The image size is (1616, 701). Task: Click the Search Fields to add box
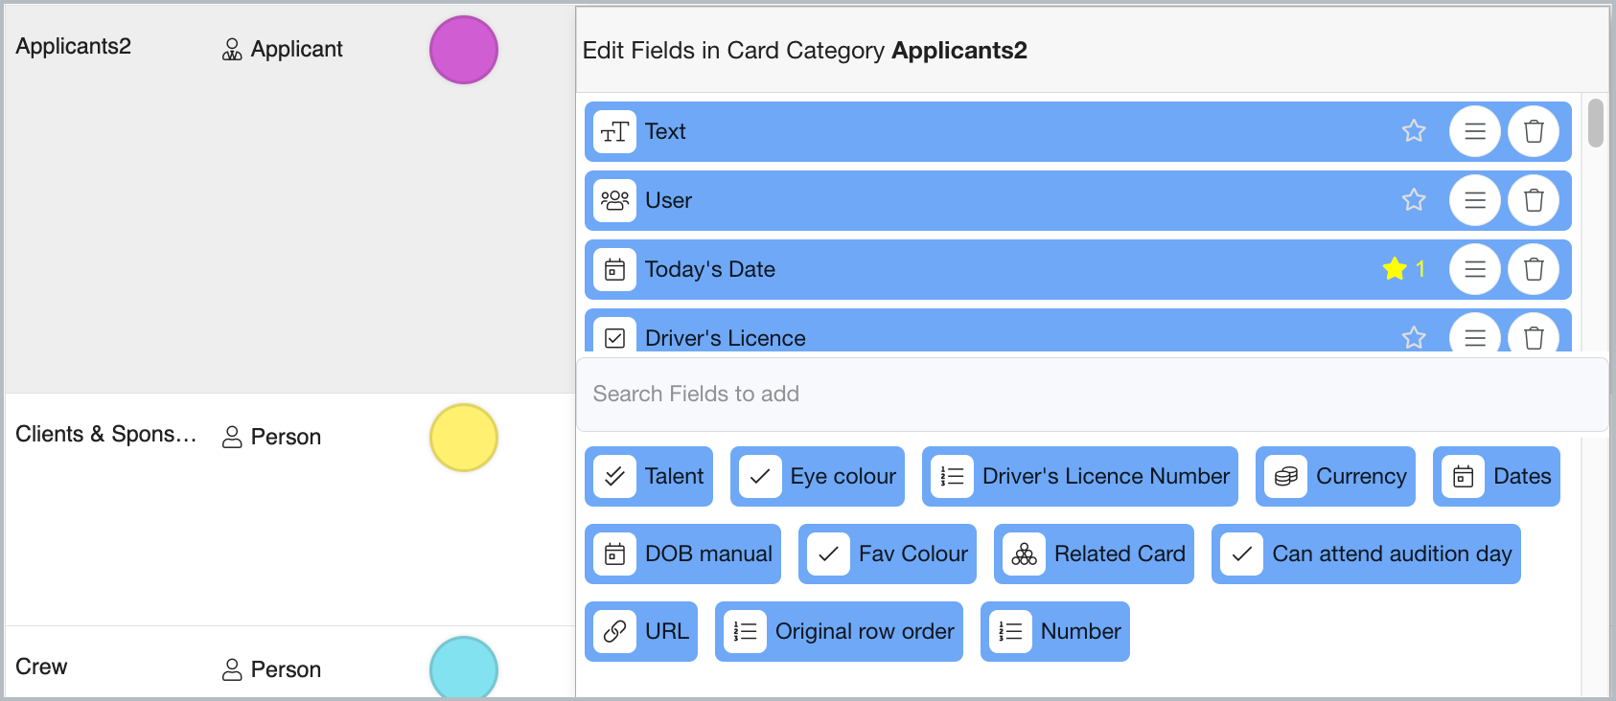(1091, 394)
